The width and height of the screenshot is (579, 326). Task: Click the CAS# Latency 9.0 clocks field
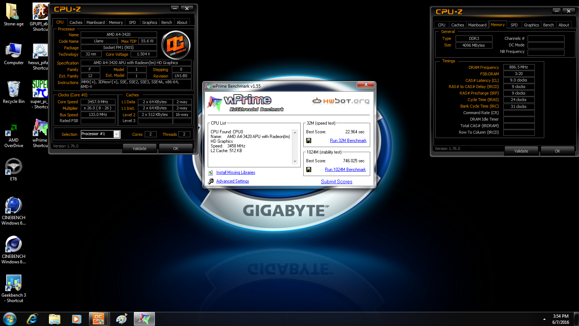pos(519,80)
